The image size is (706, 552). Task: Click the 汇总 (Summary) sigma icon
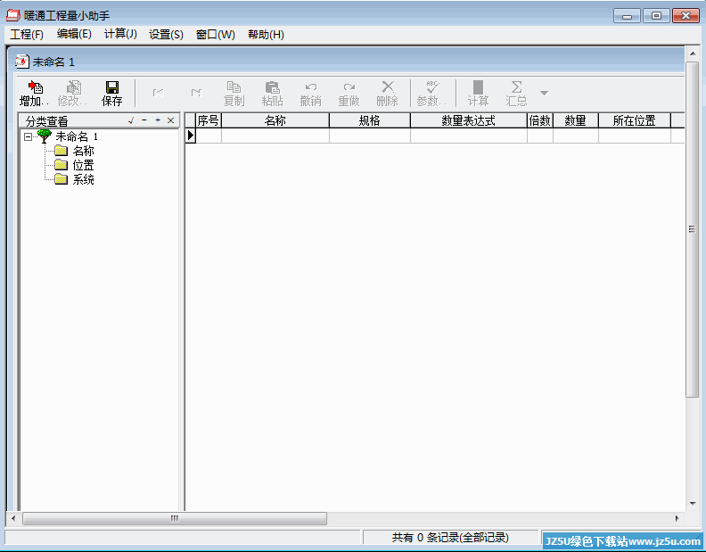516,94
